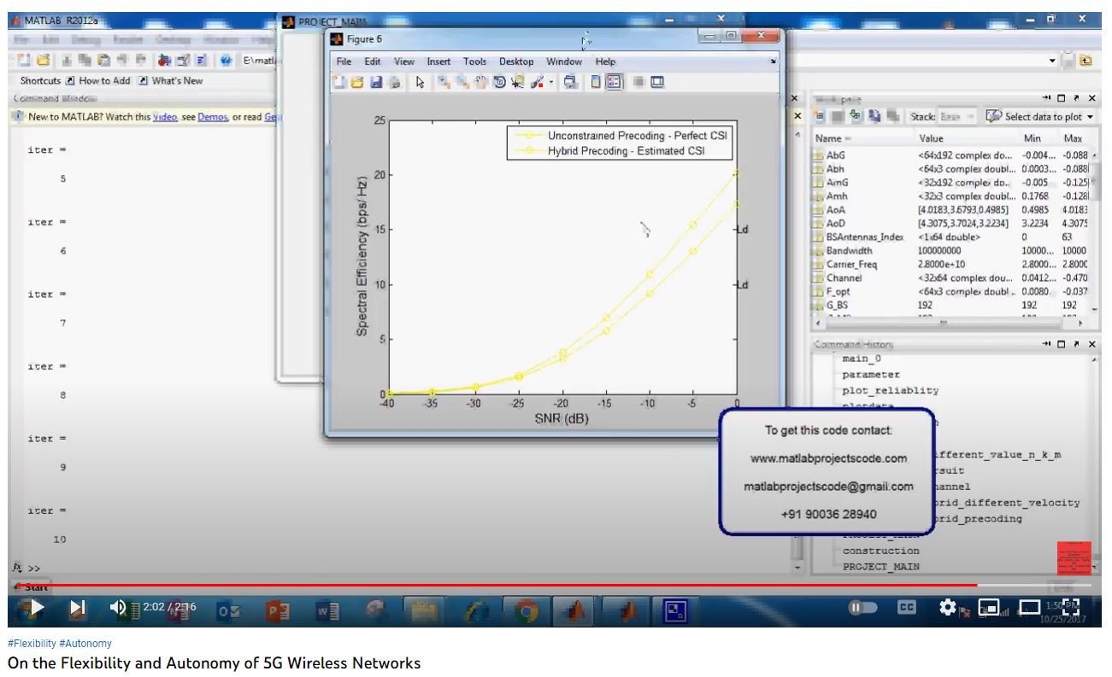Open the Tools menu in Figure 6
This screenshot has height=677, width=1112.
point(474,61)
